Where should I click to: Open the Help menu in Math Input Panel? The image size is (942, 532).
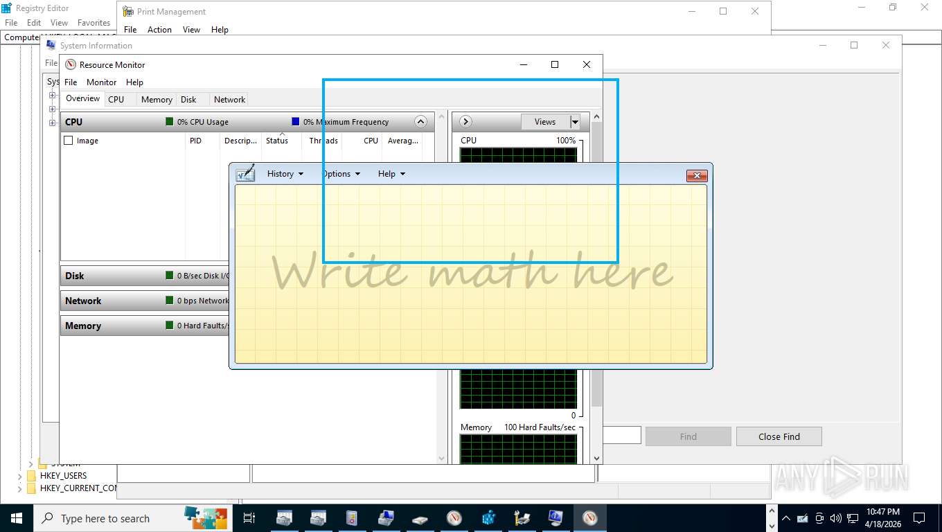391,174
